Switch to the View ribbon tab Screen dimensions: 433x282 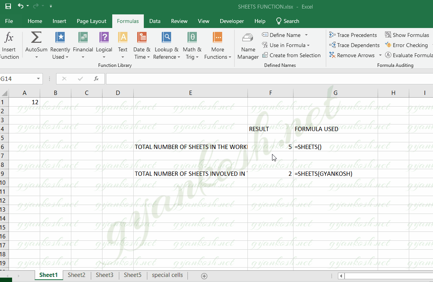click(203, 21)
